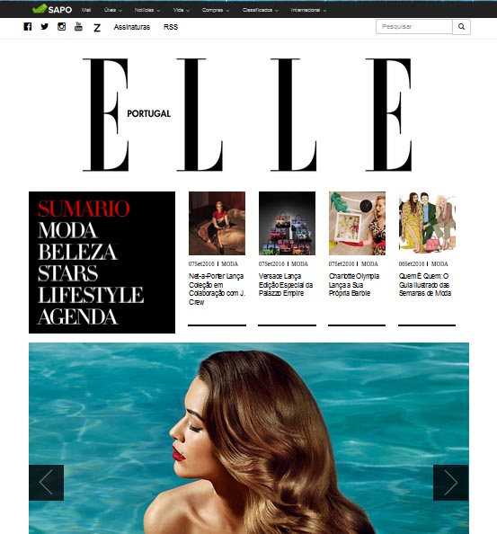The height and width of the screenshot is (534, 497).
Task: Open the RSS link
Action: [x=171, y=27]
